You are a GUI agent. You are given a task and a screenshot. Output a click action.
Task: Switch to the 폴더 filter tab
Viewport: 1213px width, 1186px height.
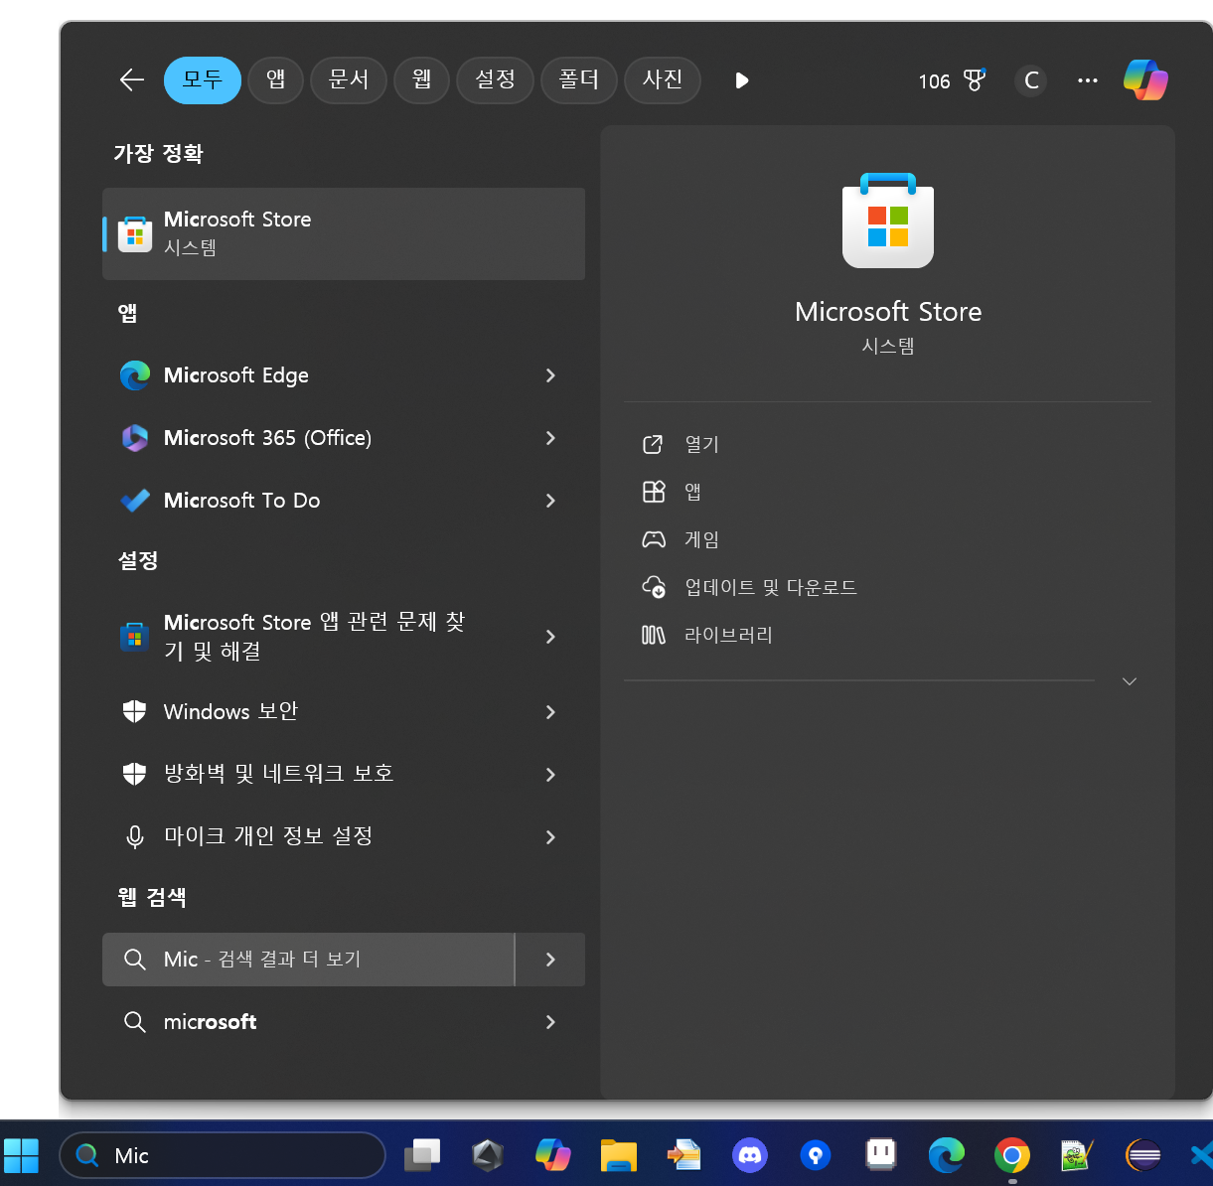click(579, 80)
